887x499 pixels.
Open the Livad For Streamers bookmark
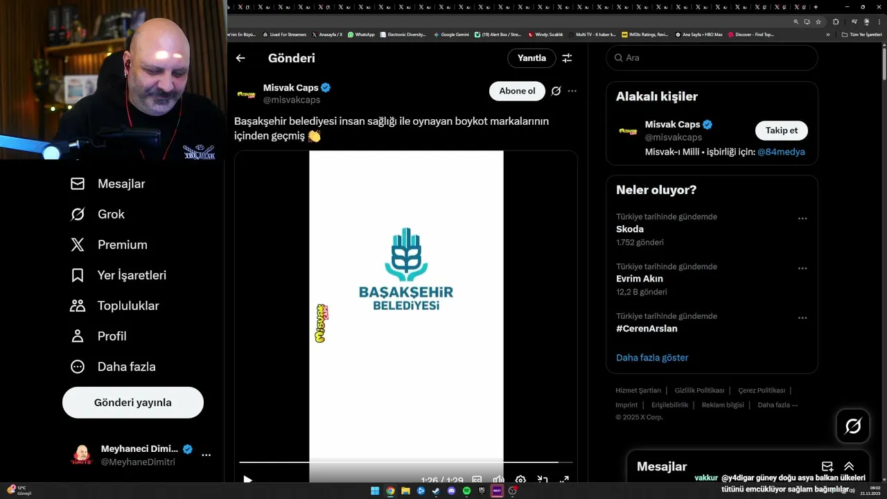(x=284, y=34)
